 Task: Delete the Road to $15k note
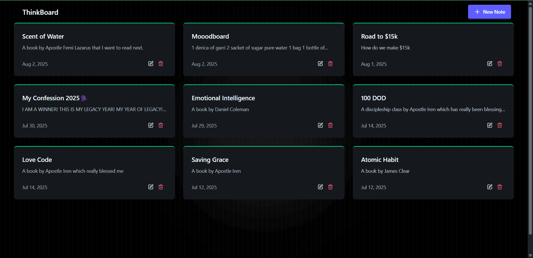pyautogui.click(x=500, y=64)
